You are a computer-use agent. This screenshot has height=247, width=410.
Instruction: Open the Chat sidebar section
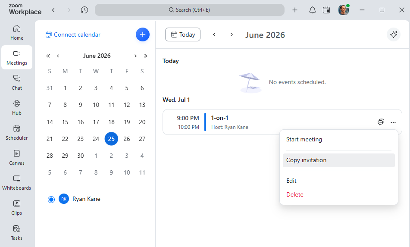pos(17,83)
